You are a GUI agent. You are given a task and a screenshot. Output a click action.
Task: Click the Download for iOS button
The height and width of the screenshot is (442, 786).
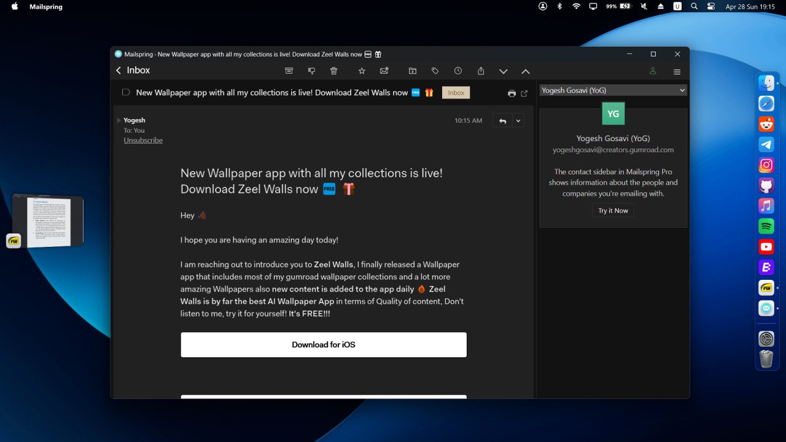(324, 345)
